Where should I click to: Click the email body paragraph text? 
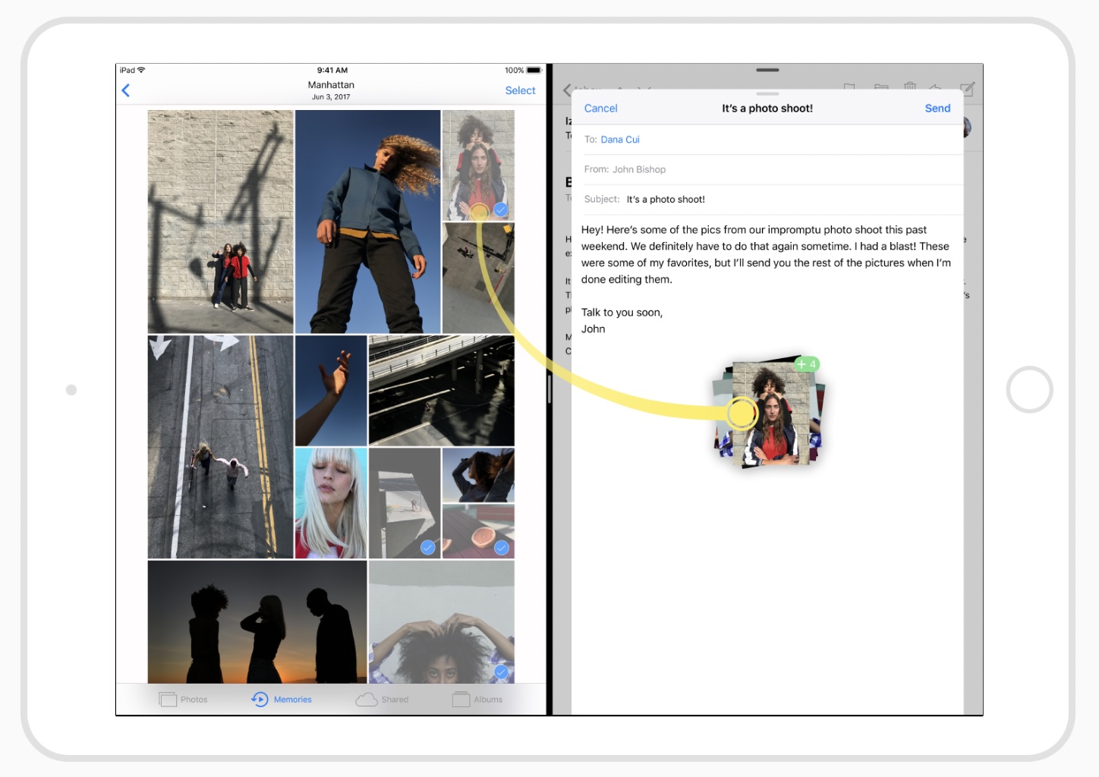[x=766, y=254]
